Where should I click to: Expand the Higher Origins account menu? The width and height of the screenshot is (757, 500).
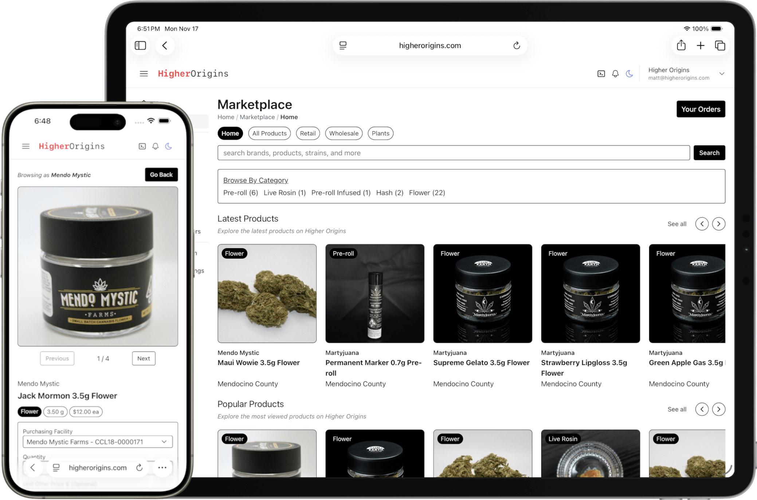pos(722,74)
